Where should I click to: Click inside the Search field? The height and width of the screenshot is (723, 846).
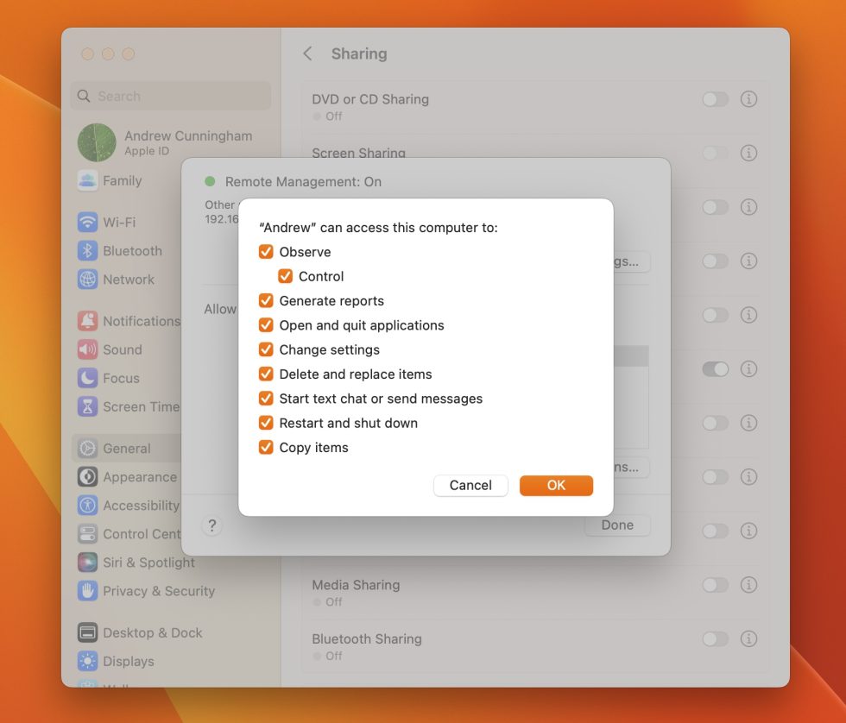tap(169, 96)
